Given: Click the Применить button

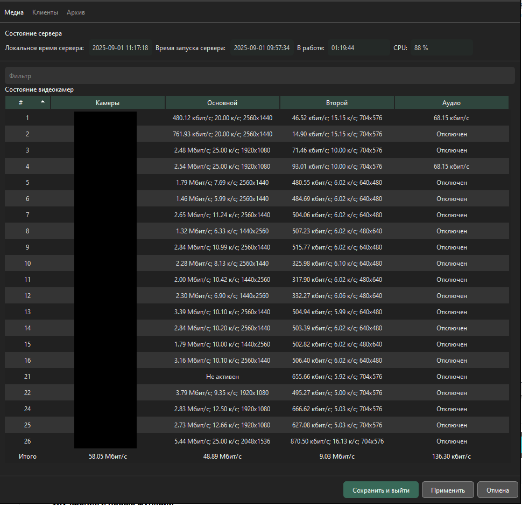Looking at the screenshot, I should pos(448,490).
